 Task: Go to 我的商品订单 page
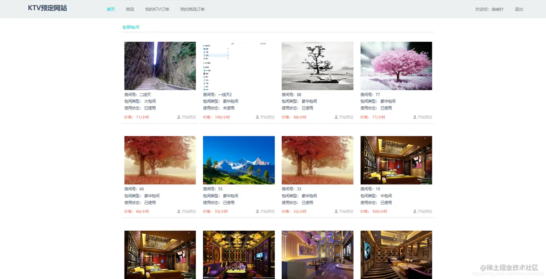(x=192, y=9)
